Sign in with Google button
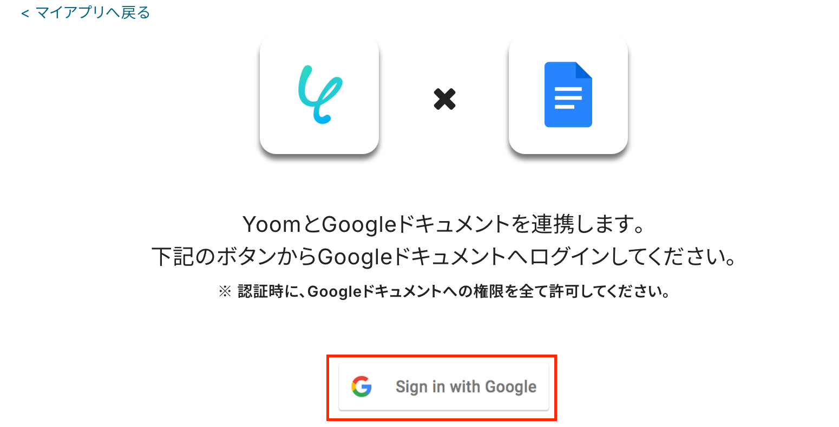The height and width of the screenshot is (427, 839). 443,387
